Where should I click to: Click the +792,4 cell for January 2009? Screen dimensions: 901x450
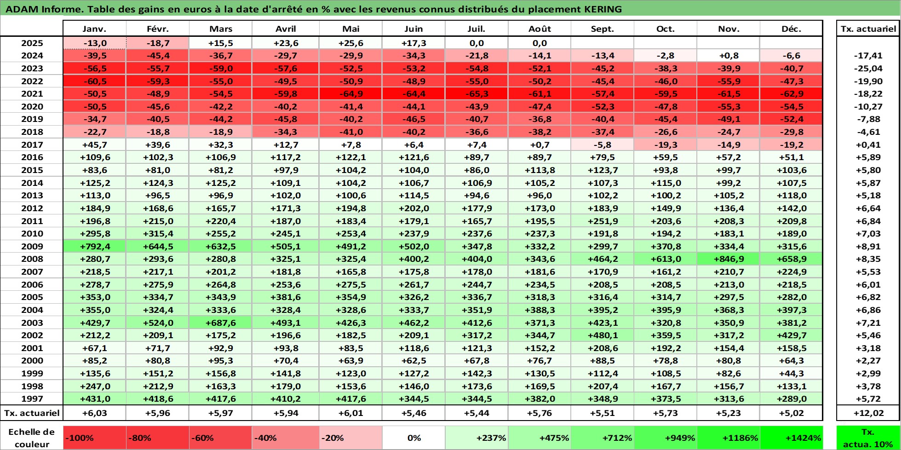pos(94,246)
